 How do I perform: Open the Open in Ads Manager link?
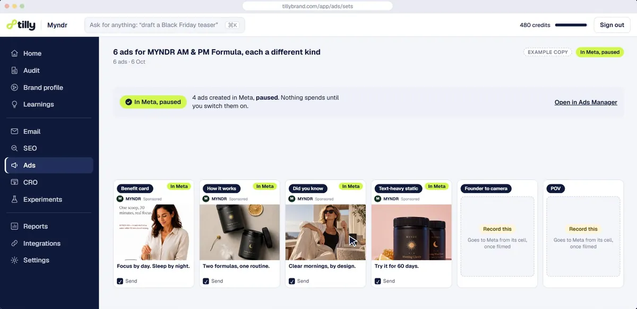point(586,102)
